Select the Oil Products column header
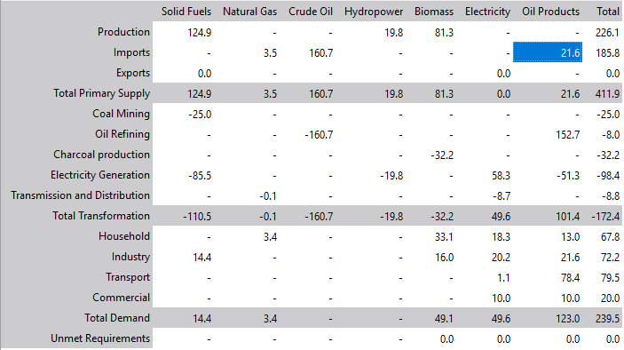This screenshot has height=350, width=624. 551,12
